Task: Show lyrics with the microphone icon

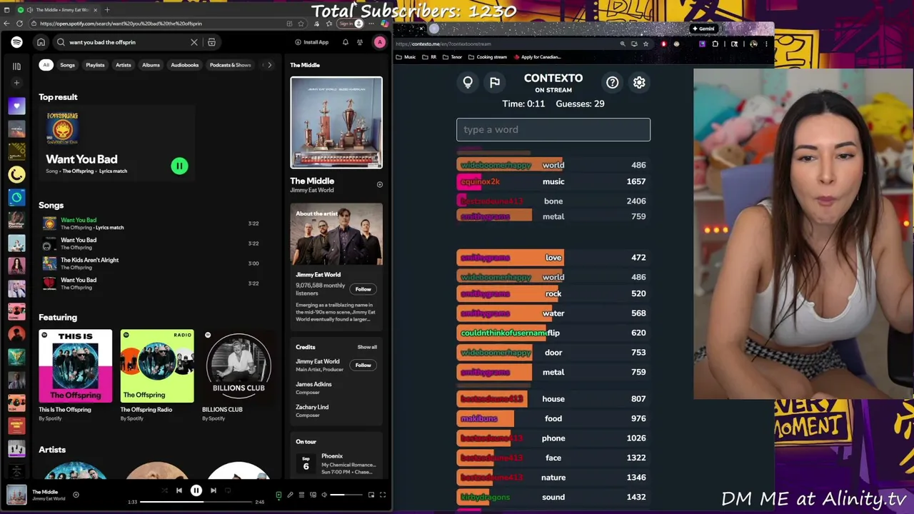Action: 290,495
